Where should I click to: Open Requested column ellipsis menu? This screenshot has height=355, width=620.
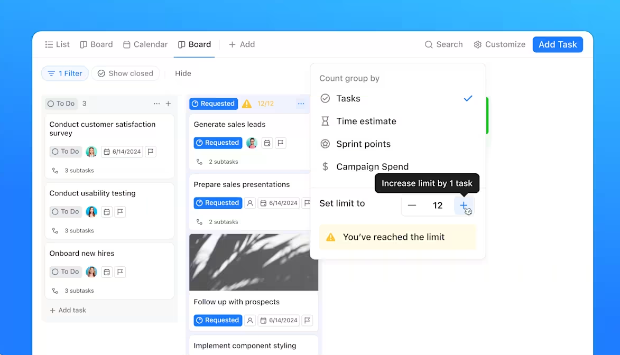pos(301,104)
